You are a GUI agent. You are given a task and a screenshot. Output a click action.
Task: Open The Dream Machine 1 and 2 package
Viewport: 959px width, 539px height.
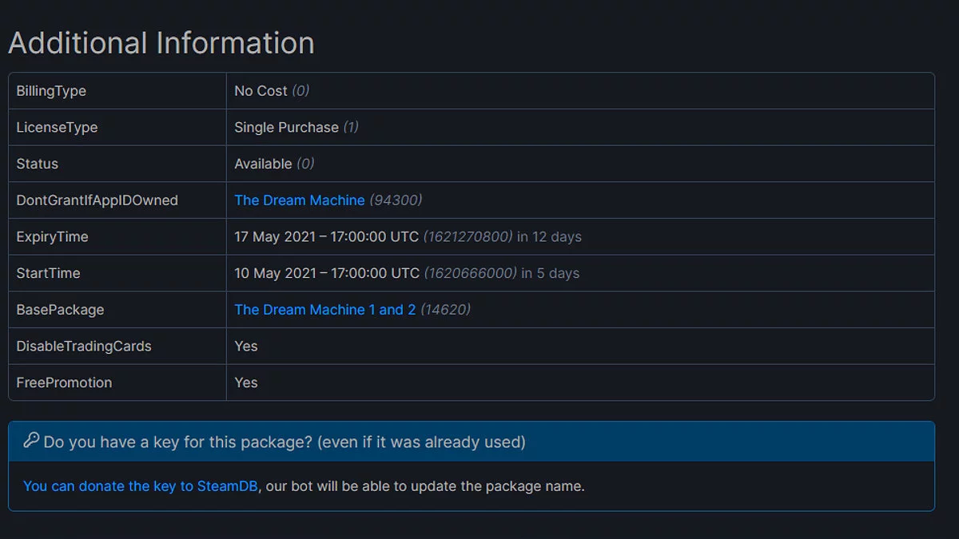coord(325,310)
